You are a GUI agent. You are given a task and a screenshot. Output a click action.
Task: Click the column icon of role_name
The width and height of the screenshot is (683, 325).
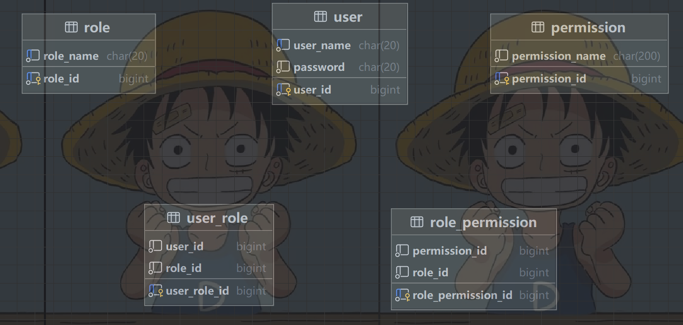pos(33,56)
